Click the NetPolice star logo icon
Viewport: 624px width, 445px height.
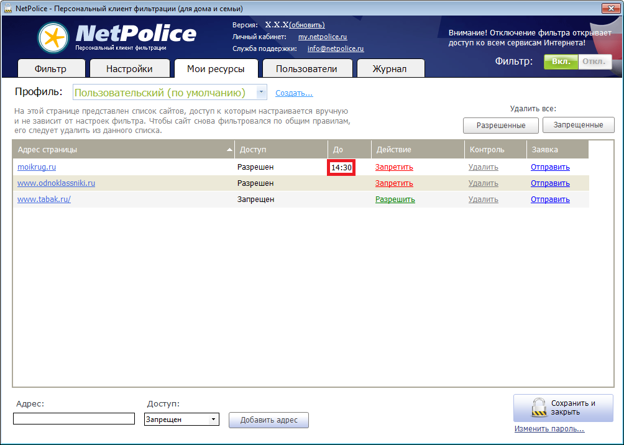(x=53, y=38)
